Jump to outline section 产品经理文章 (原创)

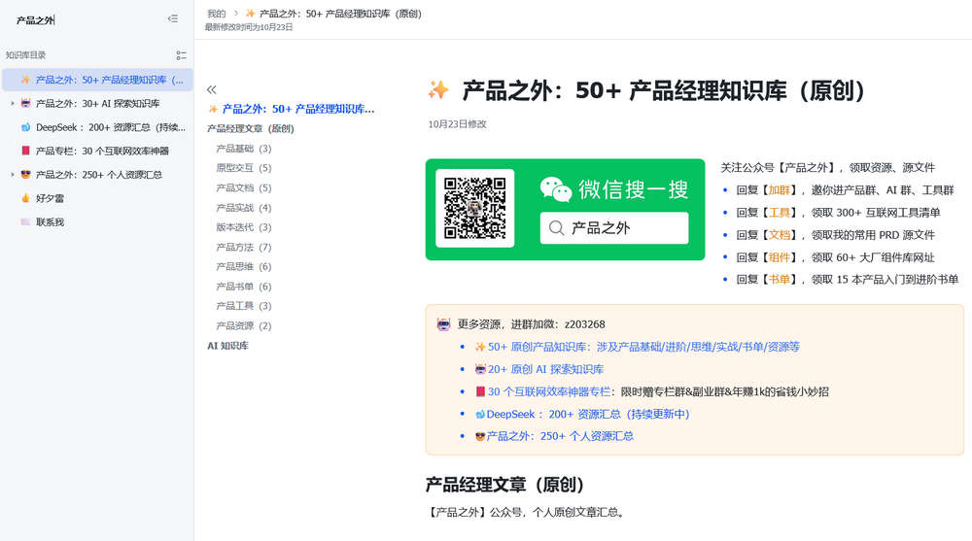click(251, 129)
